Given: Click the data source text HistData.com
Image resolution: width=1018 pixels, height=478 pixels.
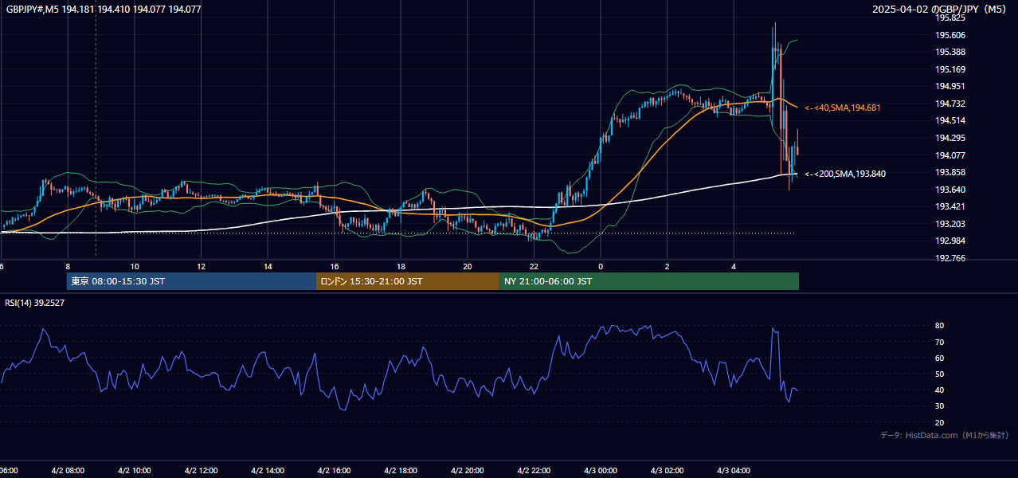Looking at the screenshot, I should click(930, 435).
